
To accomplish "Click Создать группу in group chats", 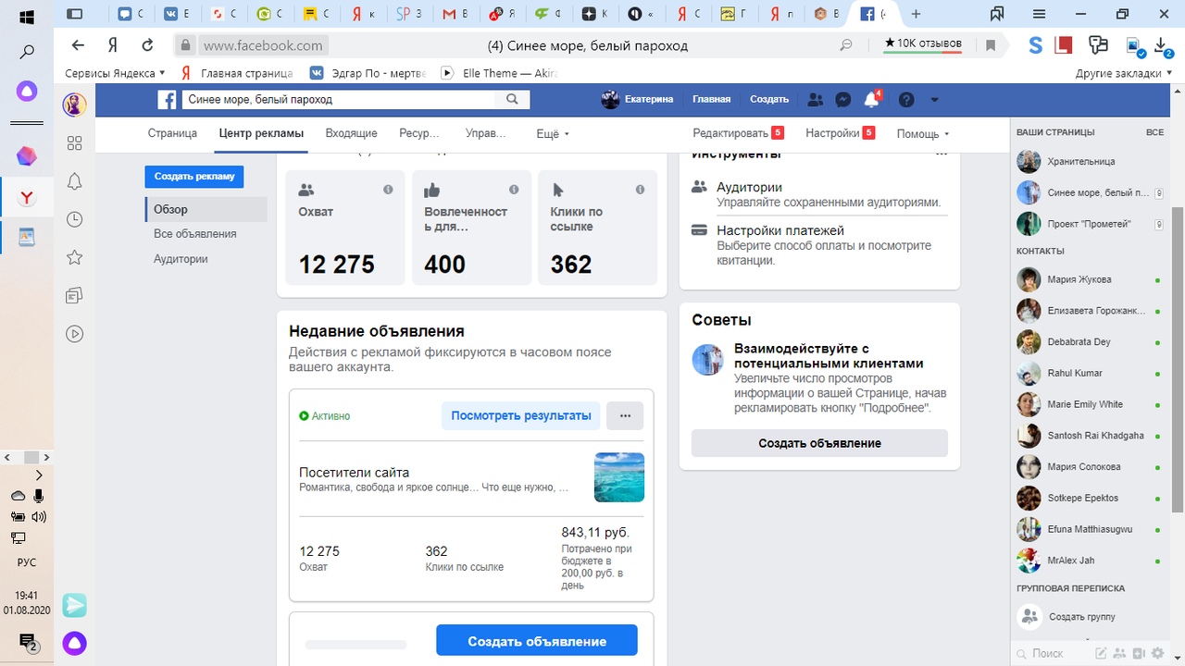I will click(x=1081, y=617).
